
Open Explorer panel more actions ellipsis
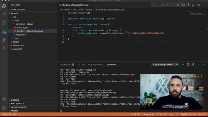coord(53,5)
